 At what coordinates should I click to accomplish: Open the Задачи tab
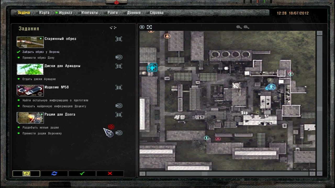tap(24, 13)
